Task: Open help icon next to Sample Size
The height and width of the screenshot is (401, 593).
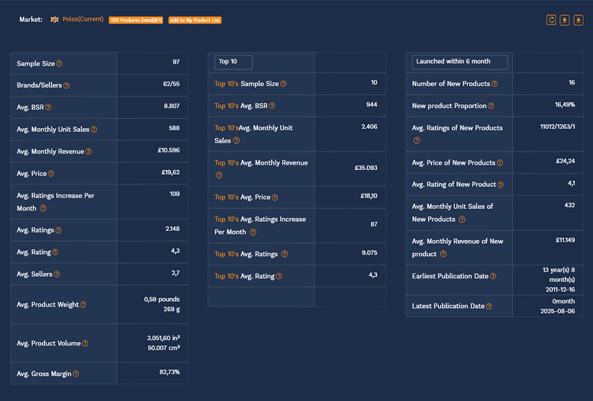Action: tap(60, 63)
